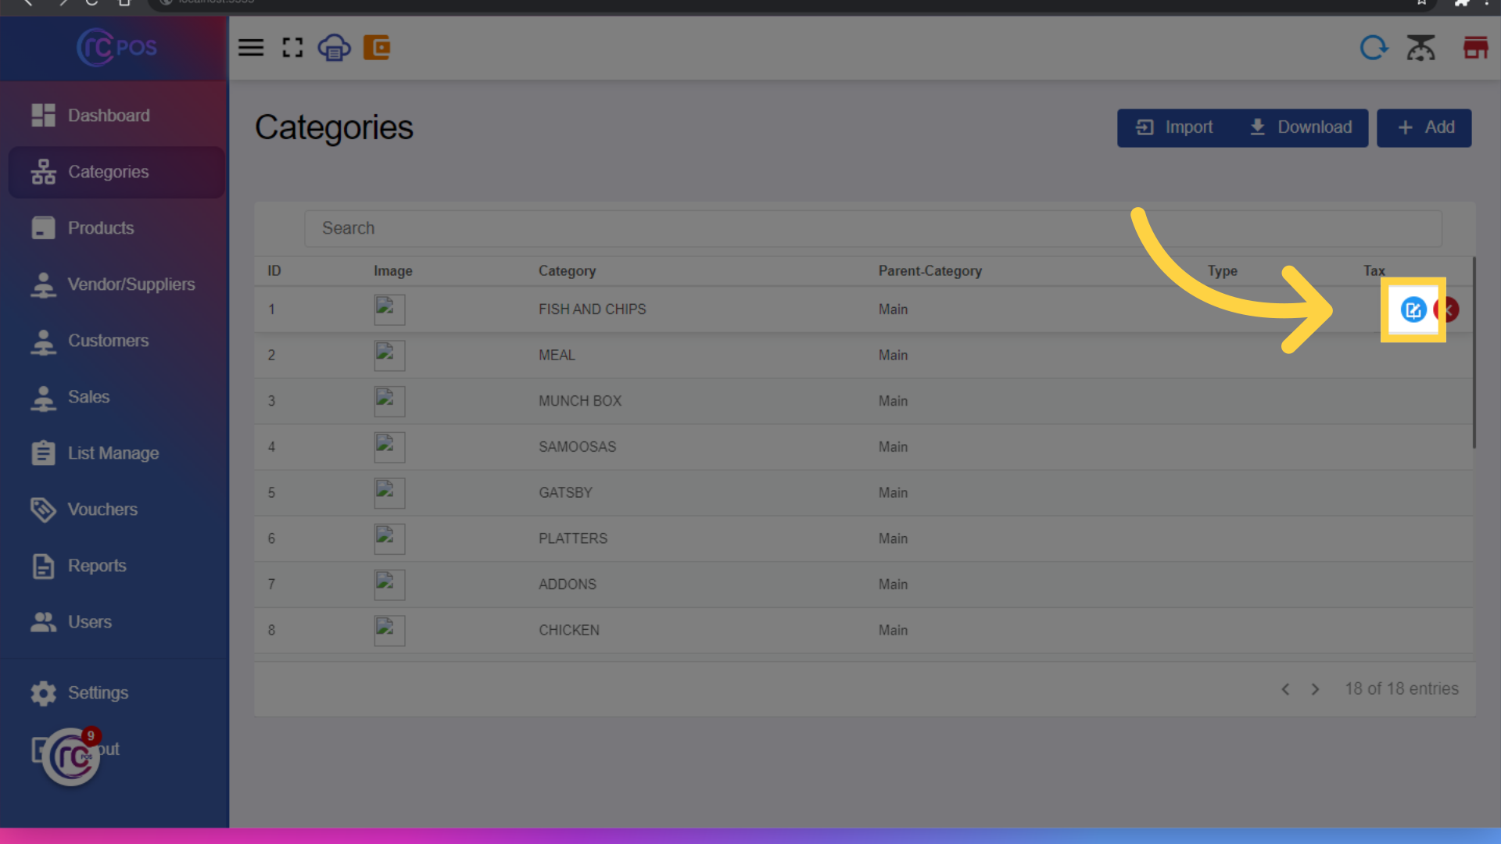
Task: Select the GATSBY category name
Action: [x=565, y=493]
